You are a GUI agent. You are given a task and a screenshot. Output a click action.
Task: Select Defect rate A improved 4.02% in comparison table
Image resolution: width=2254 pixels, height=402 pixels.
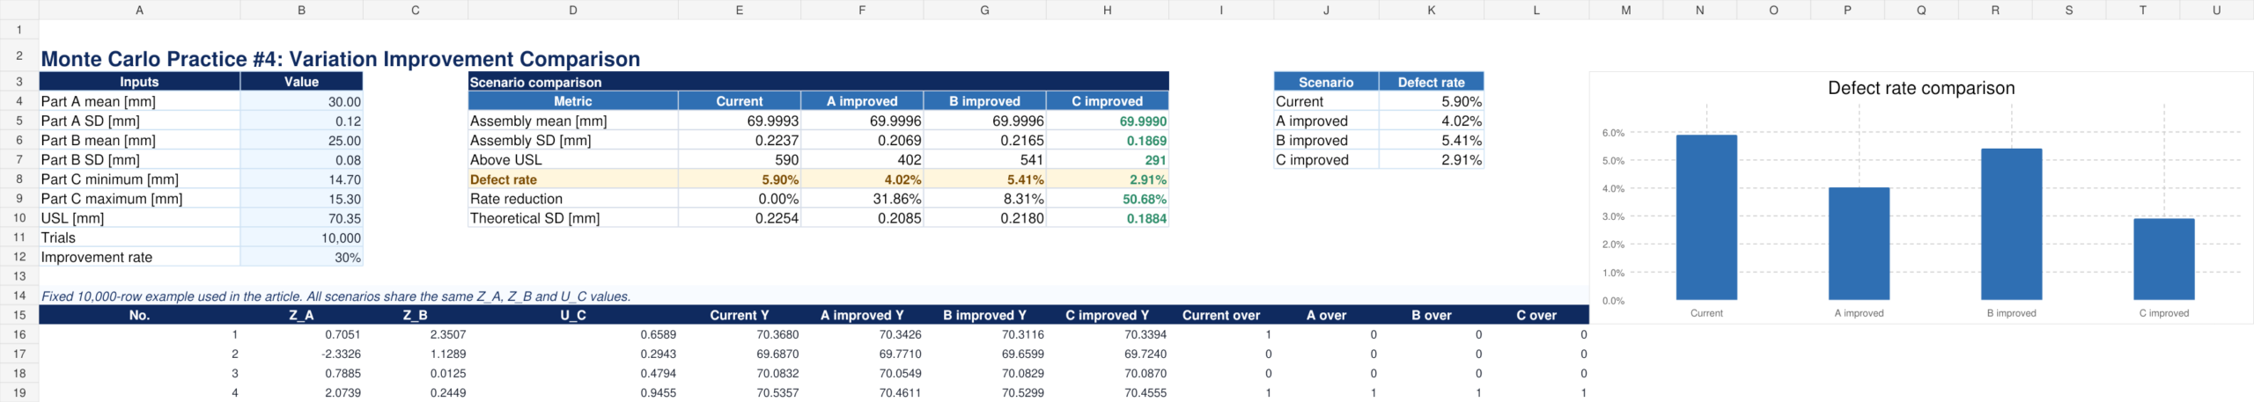pos(861,179)
